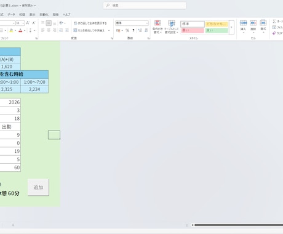Image resolution: width=283 pixels, height=234 pixels.
Task: Open the Format as Table gallery
Action: [x=172, y=27]
